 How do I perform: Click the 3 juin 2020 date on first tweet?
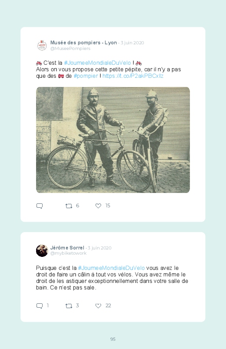click(x=132, y=43)
